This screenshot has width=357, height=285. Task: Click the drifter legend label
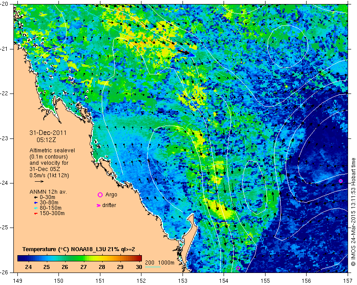pyautogui.click(x=109, y=205)
